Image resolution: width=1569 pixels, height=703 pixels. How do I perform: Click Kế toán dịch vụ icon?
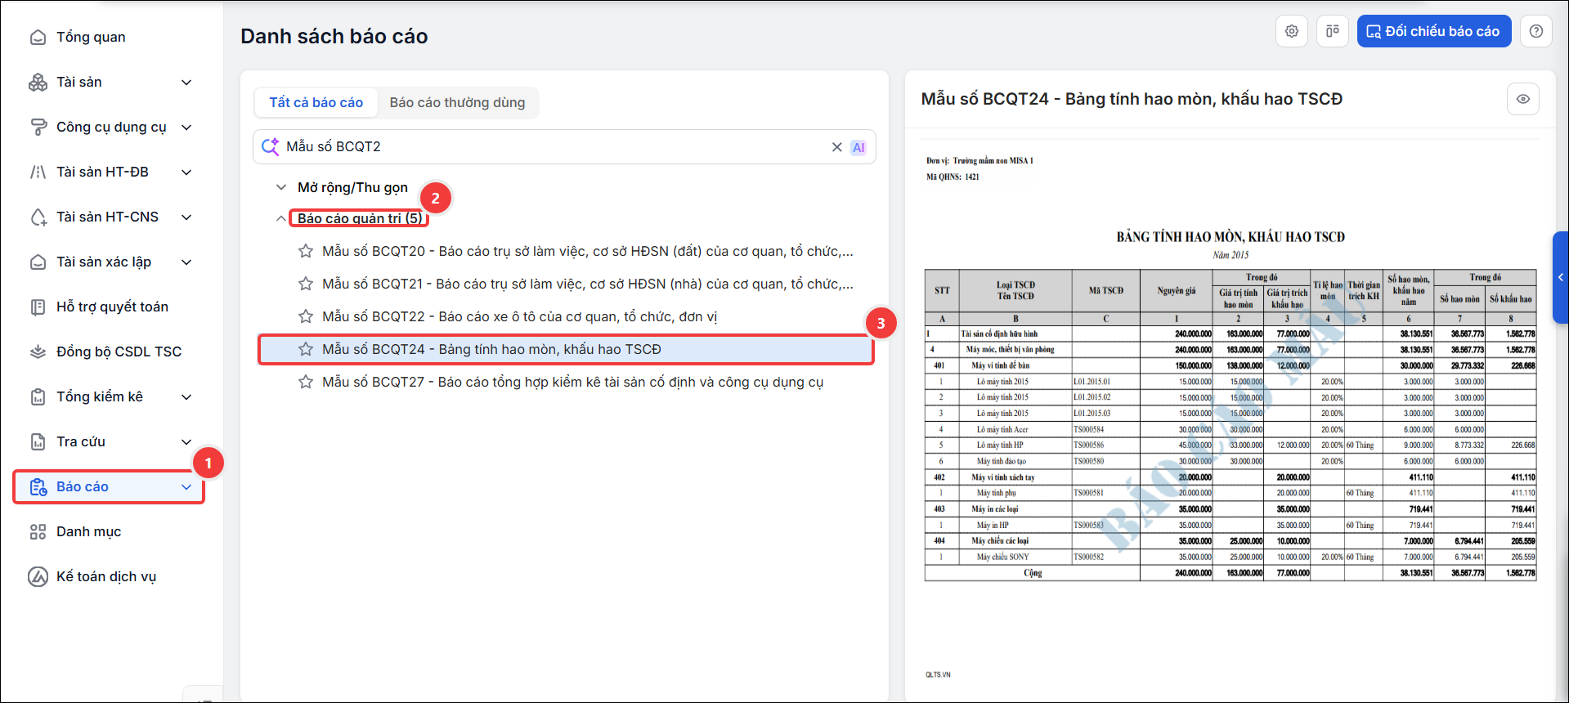[x=38, y=576]
